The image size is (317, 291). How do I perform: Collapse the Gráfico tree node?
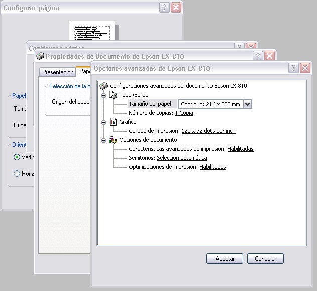point(103,122)
